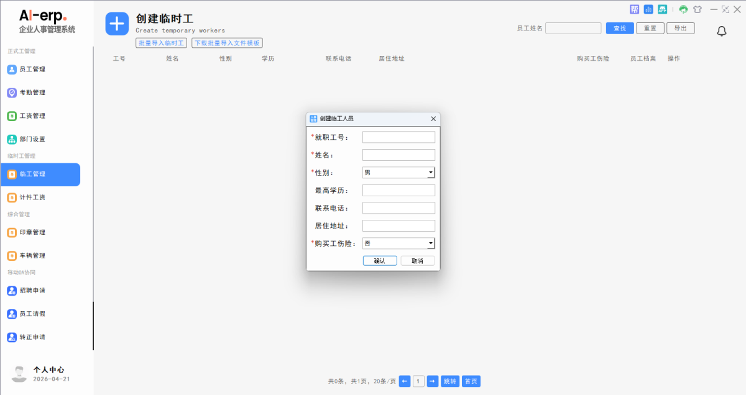Viewport: 746px width, 395px height.
Task: Click the blue plus create-worker icon
Action: click(117, 24)
